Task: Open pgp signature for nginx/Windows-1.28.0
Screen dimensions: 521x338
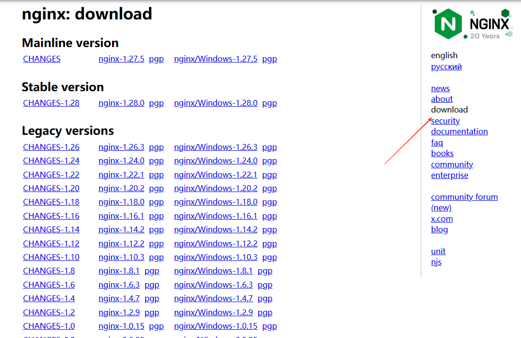Action: 269,104
